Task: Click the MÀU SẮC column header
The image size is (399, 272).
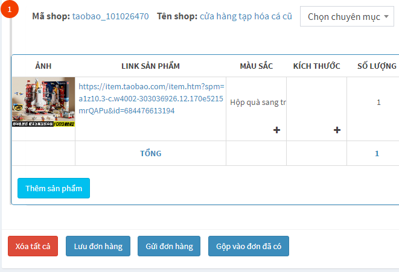Action: point(257,66)
